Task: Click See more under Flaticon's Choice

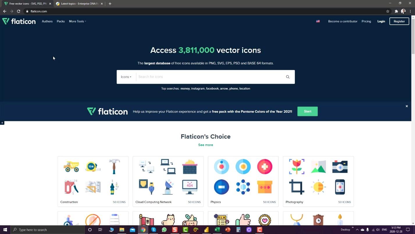Action: [206, 145]
